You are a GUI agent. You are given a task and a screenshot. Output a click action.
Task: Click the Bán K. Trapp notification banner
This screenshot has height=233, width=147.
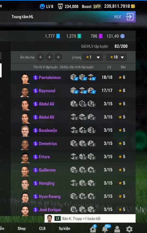click(x=90, y=218)
